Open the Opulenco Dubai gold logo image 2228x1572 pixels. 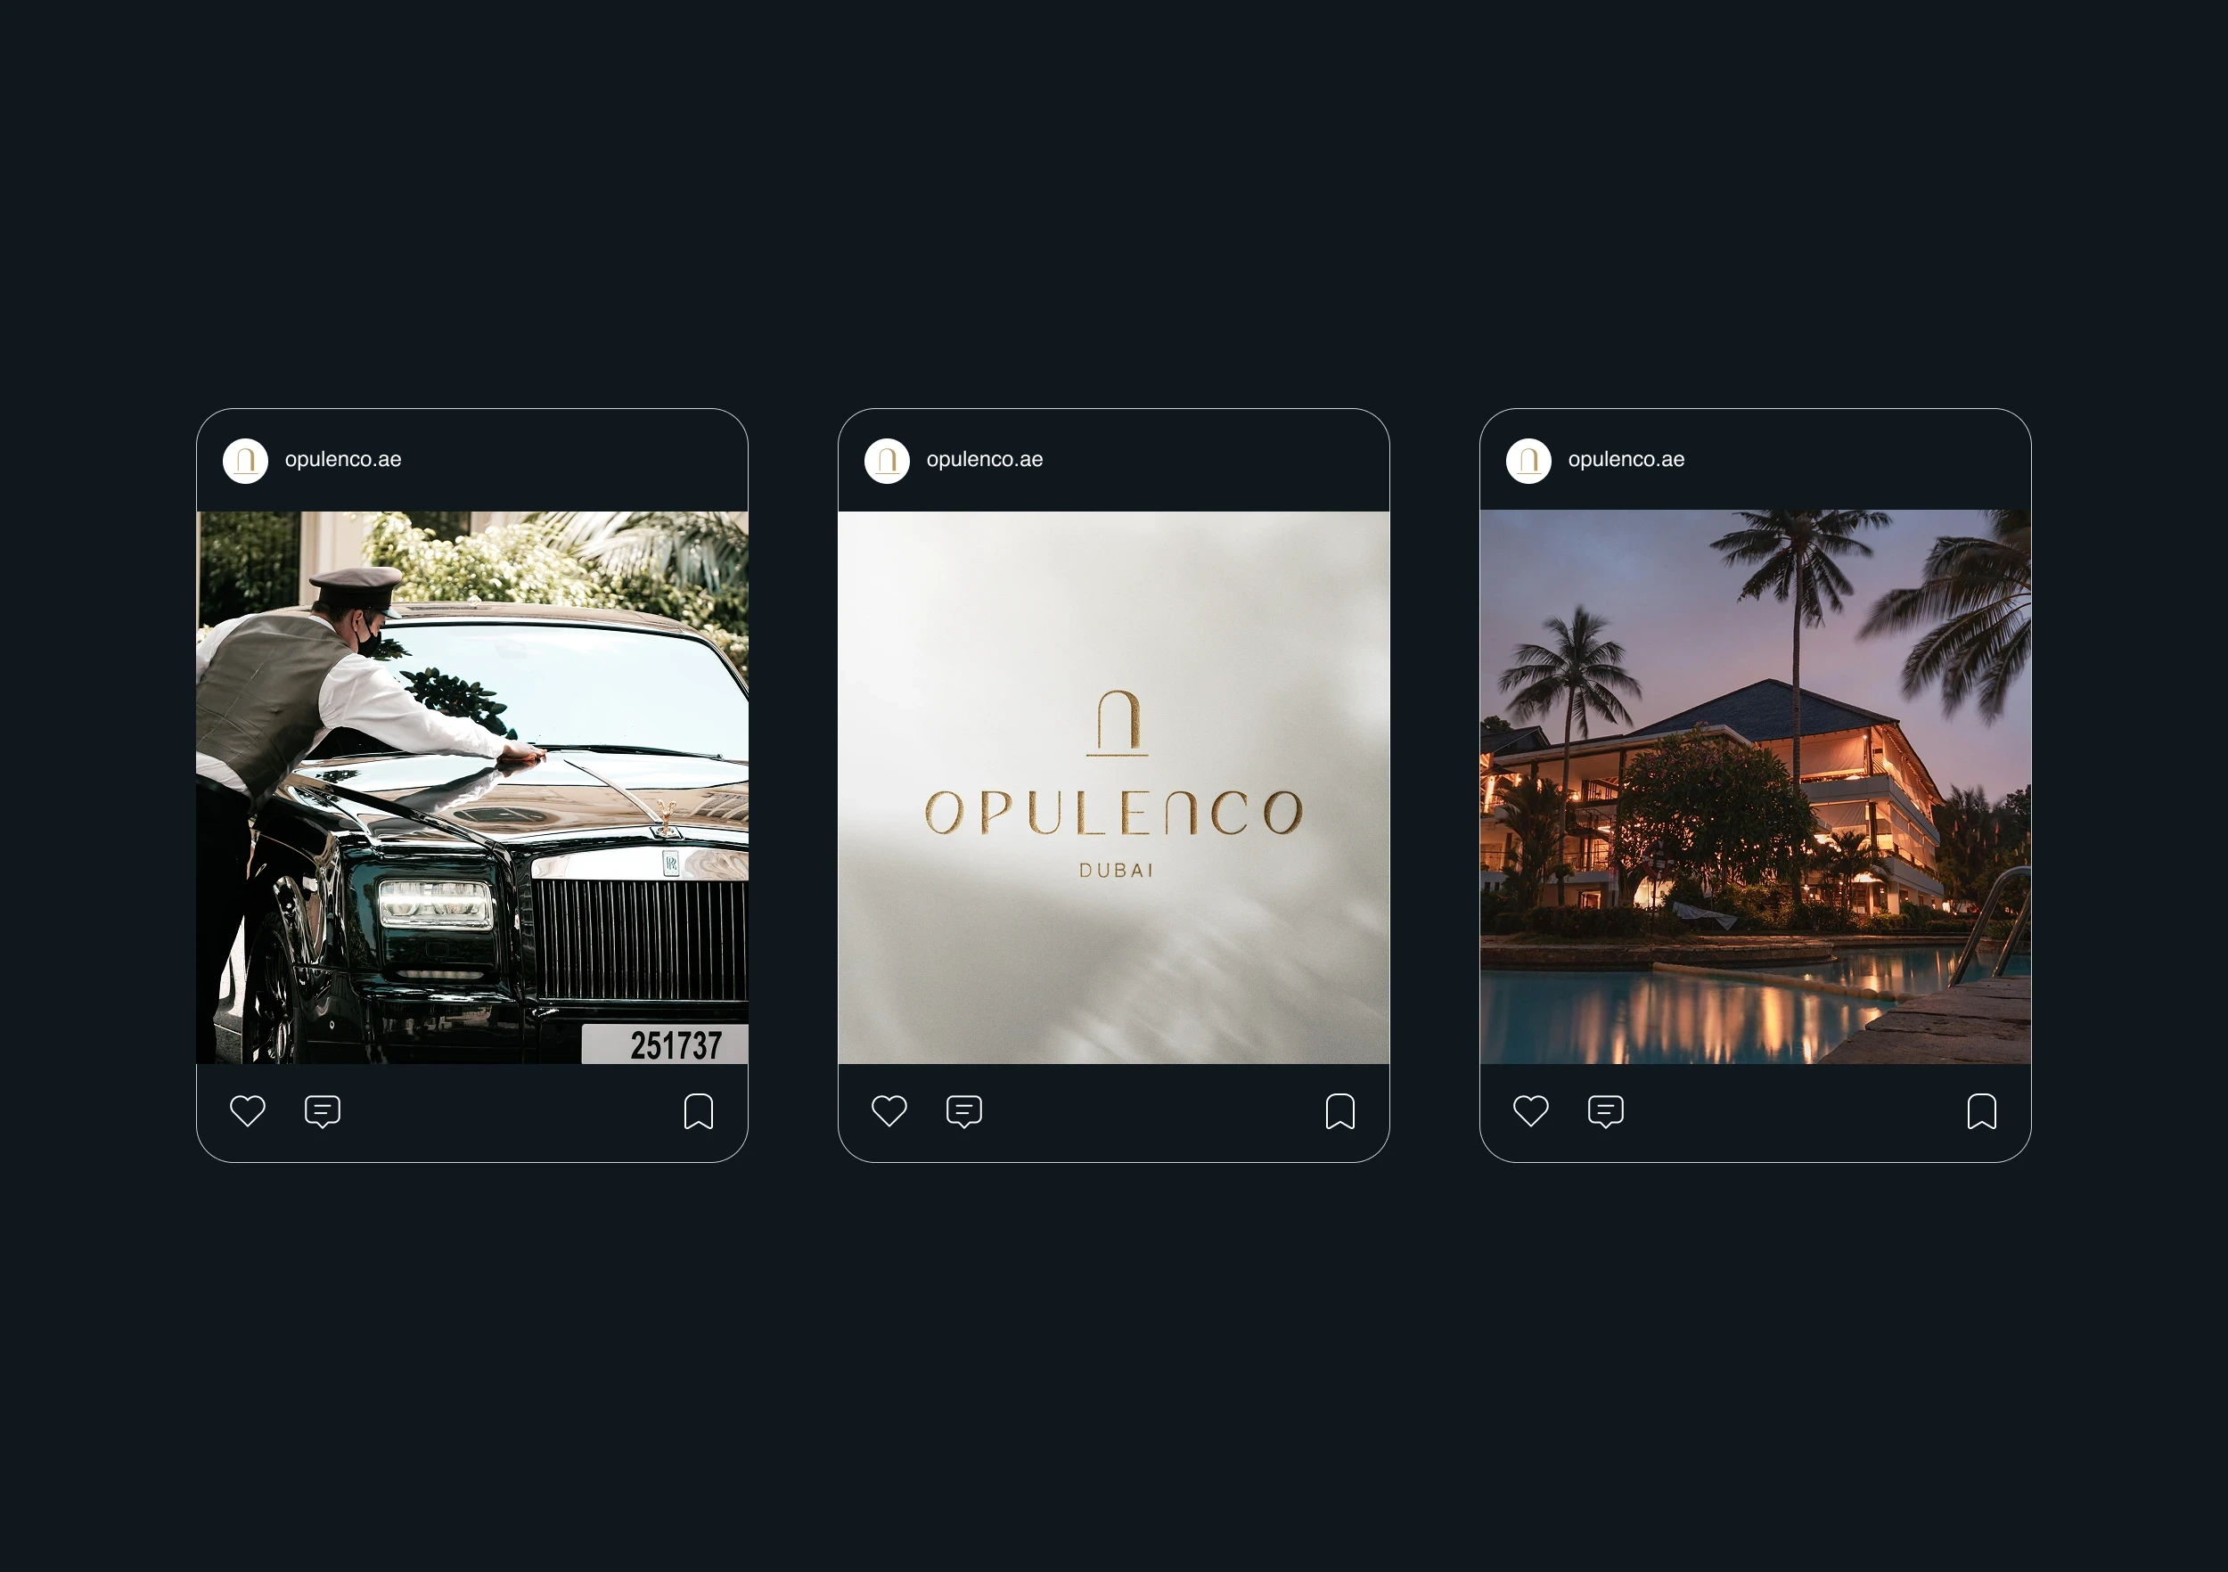(x=1114, y=787)
